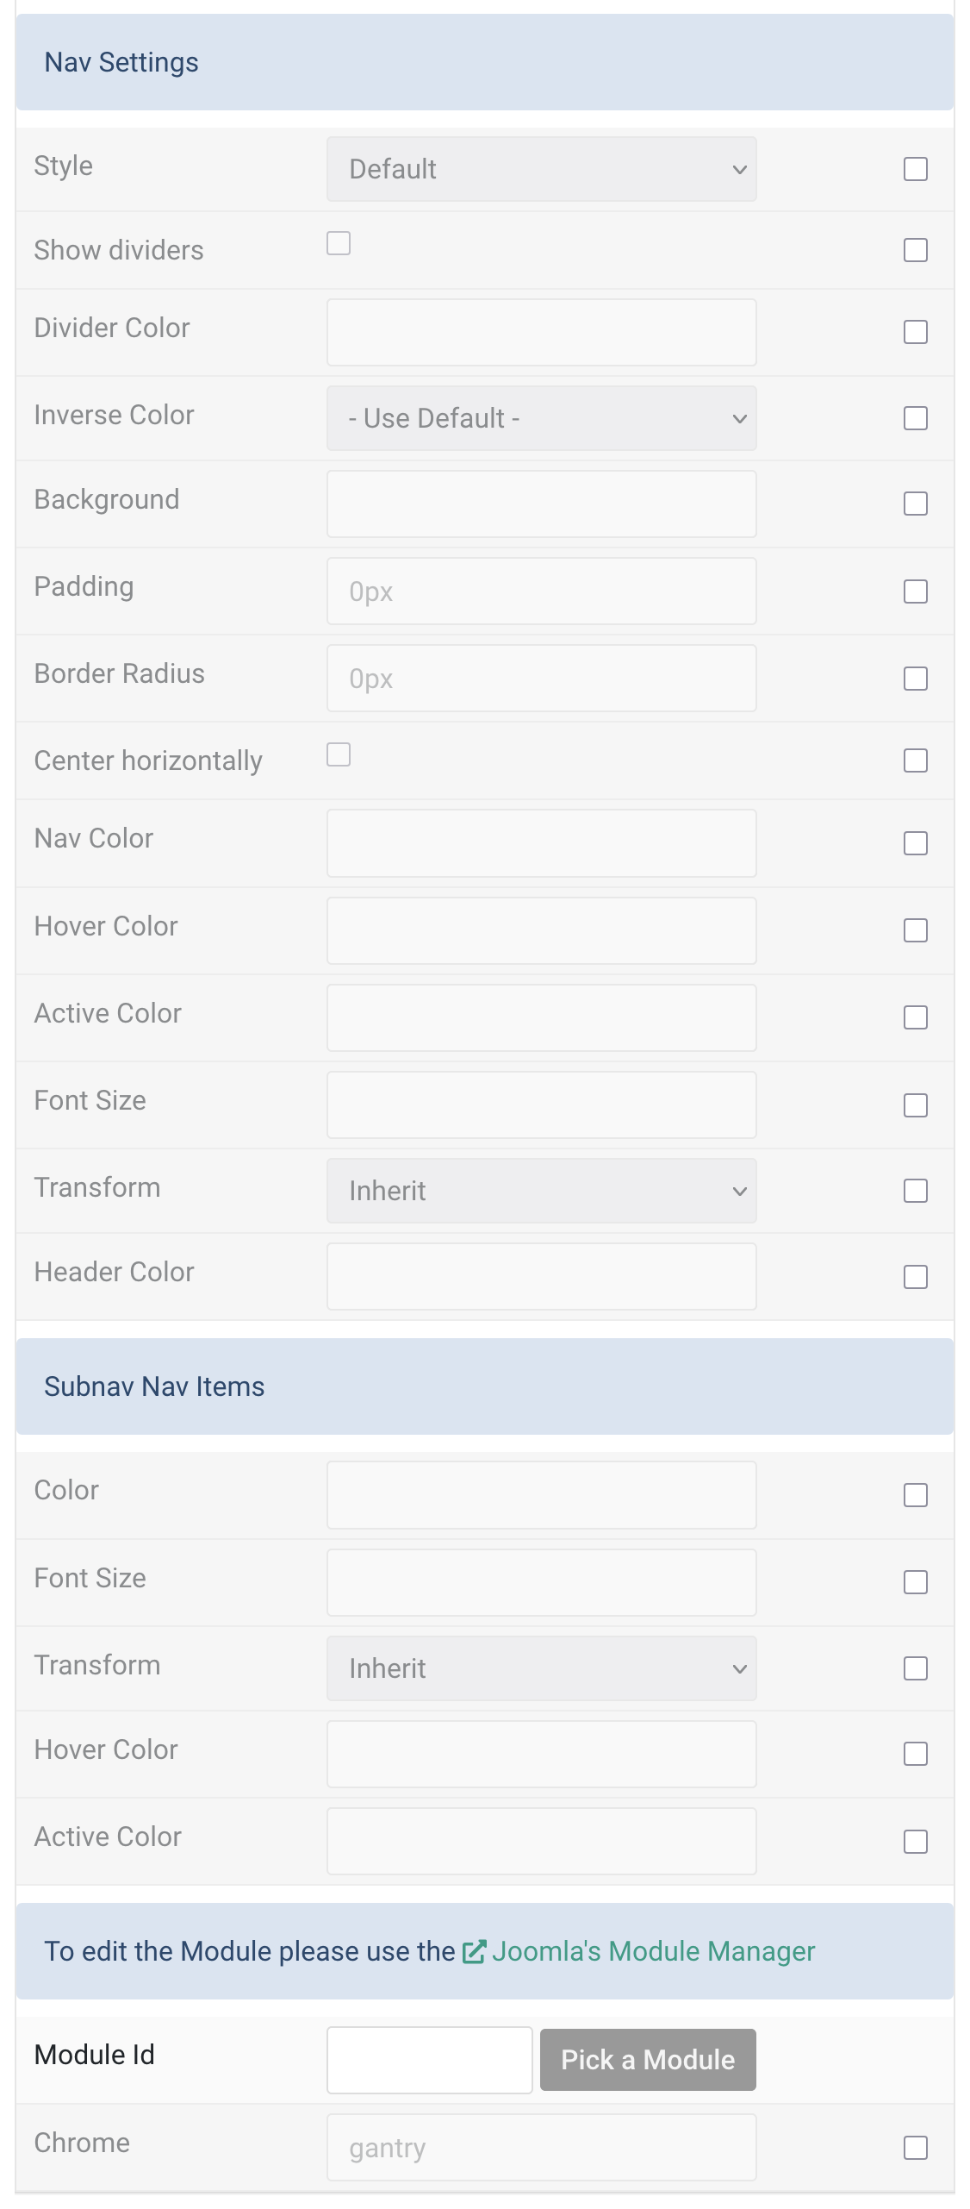Click the Background color field

[x=541, y=504]
